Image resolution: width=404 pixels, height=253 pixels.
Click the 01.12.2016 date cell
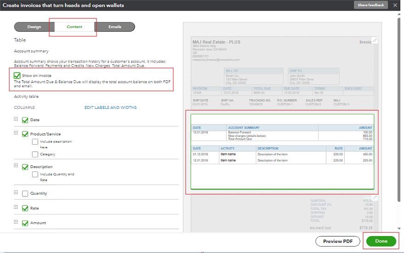click(200, 154)
